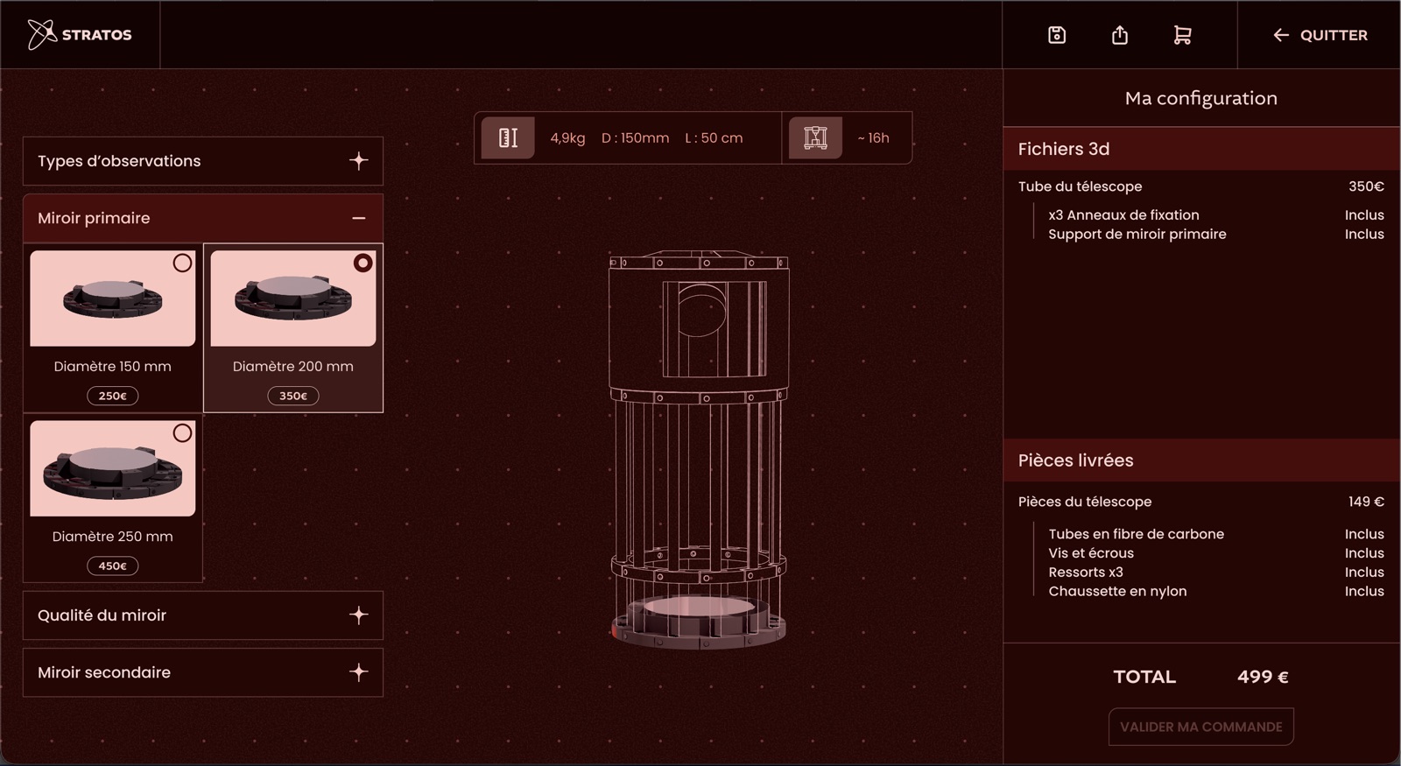Click the telescope dimensions icon
Viewport: 1401px width, 766px height.
coord(508,137)
